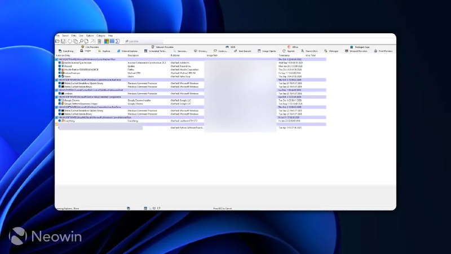Image resolution: width=451 pixels, height=254 pixels.
Task: Click the Copy toolbar icon
Action: (76, 41)
